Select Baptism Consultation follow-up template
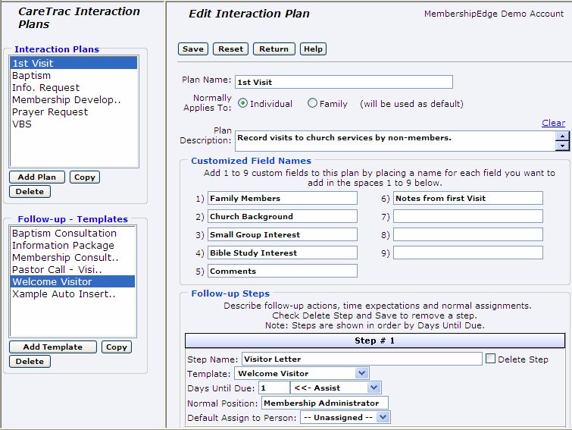572x430 pixels. [x=64, y=234]
